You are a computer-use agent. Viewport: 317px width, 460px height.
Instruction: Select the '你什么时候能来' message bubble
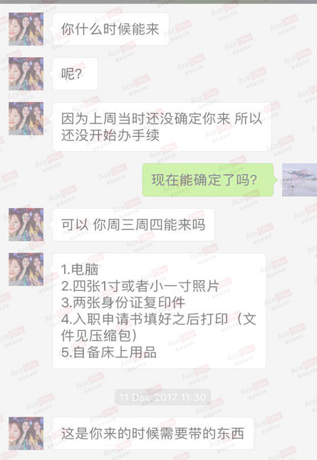(110, 29)
